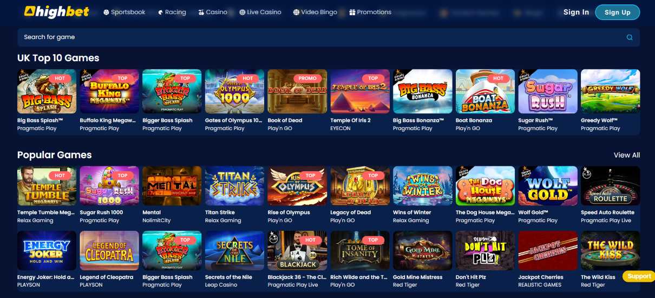Screen dimensions: 655x298
Task: Click the Sign Up button
Action: click(617, 12)
